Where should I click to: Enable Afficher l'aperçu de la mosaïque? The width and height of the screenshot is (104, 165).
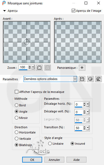click(x=16, y=92)
